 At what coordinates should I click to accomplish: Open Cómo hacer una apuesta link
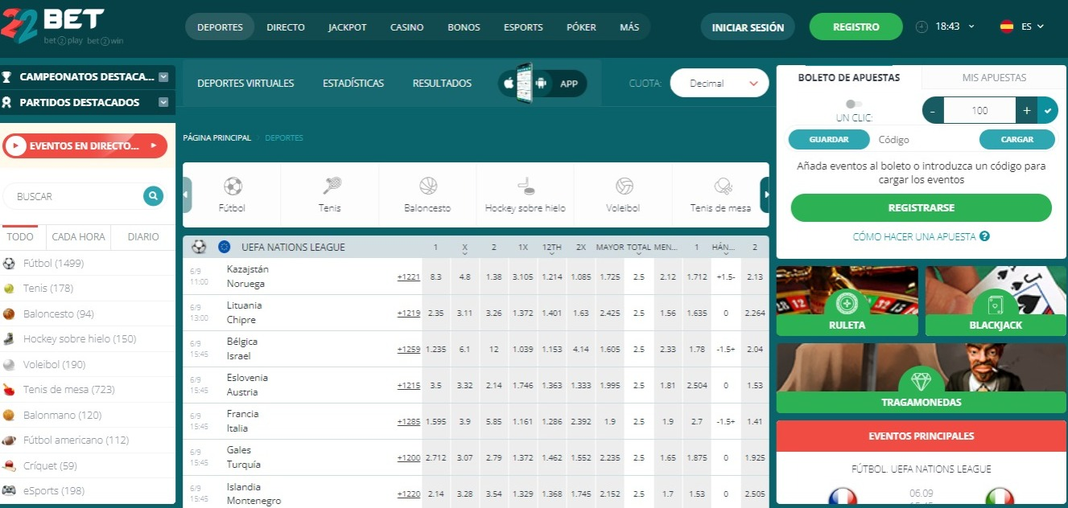(x=914, y=237)
